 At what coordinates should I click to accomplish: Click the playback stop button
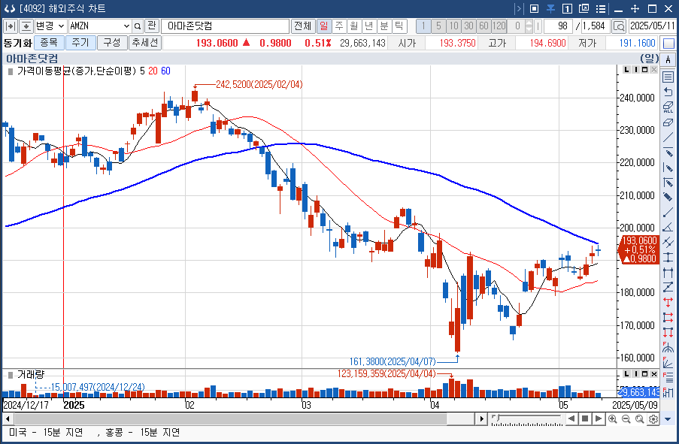[584, 418]
